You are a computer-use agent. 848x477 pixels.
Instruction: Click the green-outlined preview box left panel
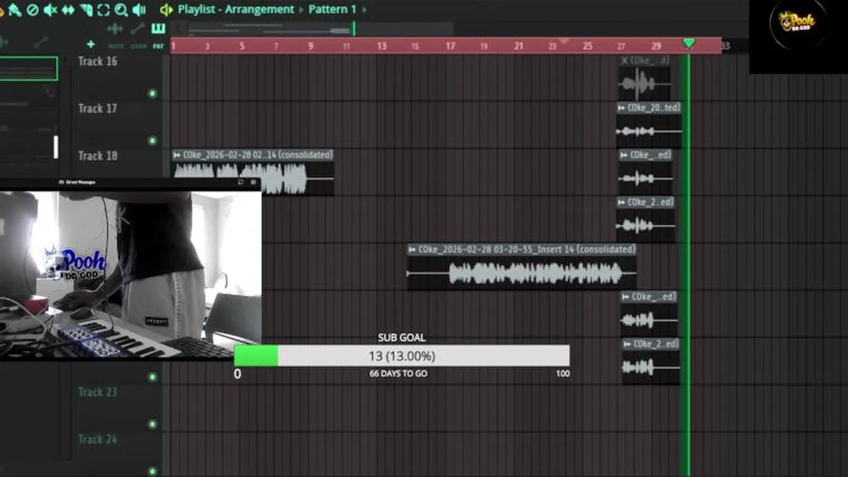click(28, 69)
